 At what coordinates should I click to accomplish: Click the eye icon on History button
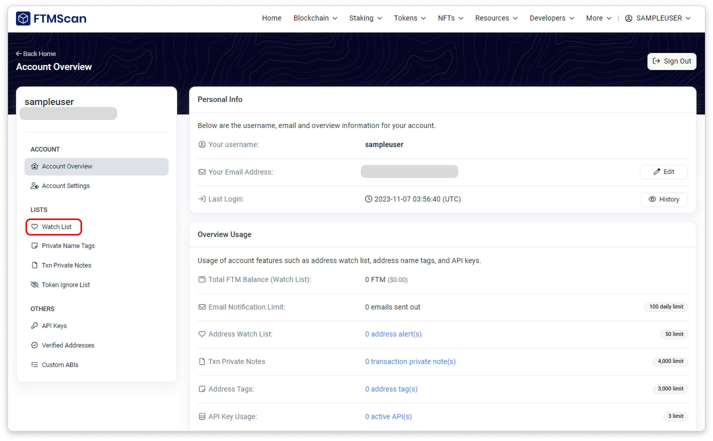click(x=652, y=199)
